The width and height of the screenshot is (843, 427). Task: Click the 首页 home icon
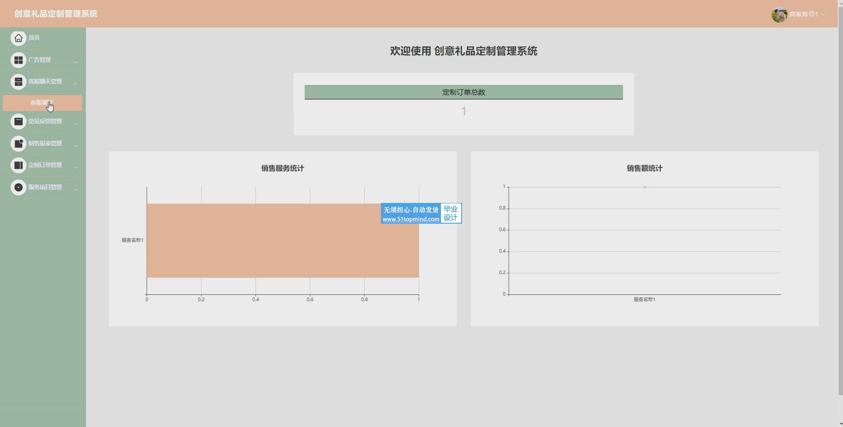point(19,38)
